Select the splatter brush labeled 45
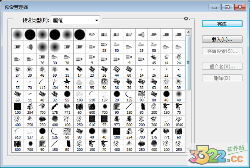 [x=154, y=58]
